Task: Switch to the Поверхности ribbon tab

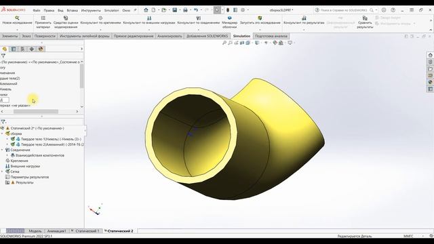Action: coord(45,36)
